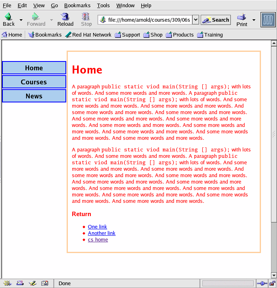
Task: Open the Bookmarks folder in personal toolbar
Action: [45, 35]
